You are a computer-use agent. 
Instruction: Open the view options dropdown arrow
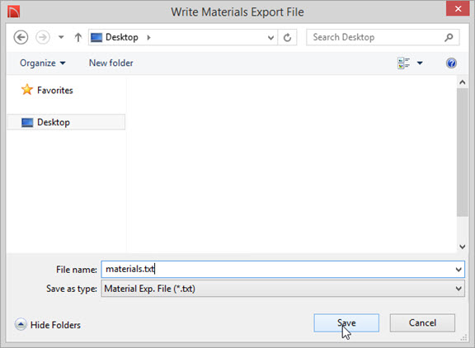(420, 63)
